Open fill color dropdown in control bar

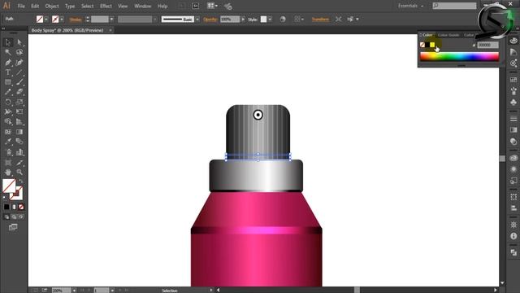coord(46,20)
